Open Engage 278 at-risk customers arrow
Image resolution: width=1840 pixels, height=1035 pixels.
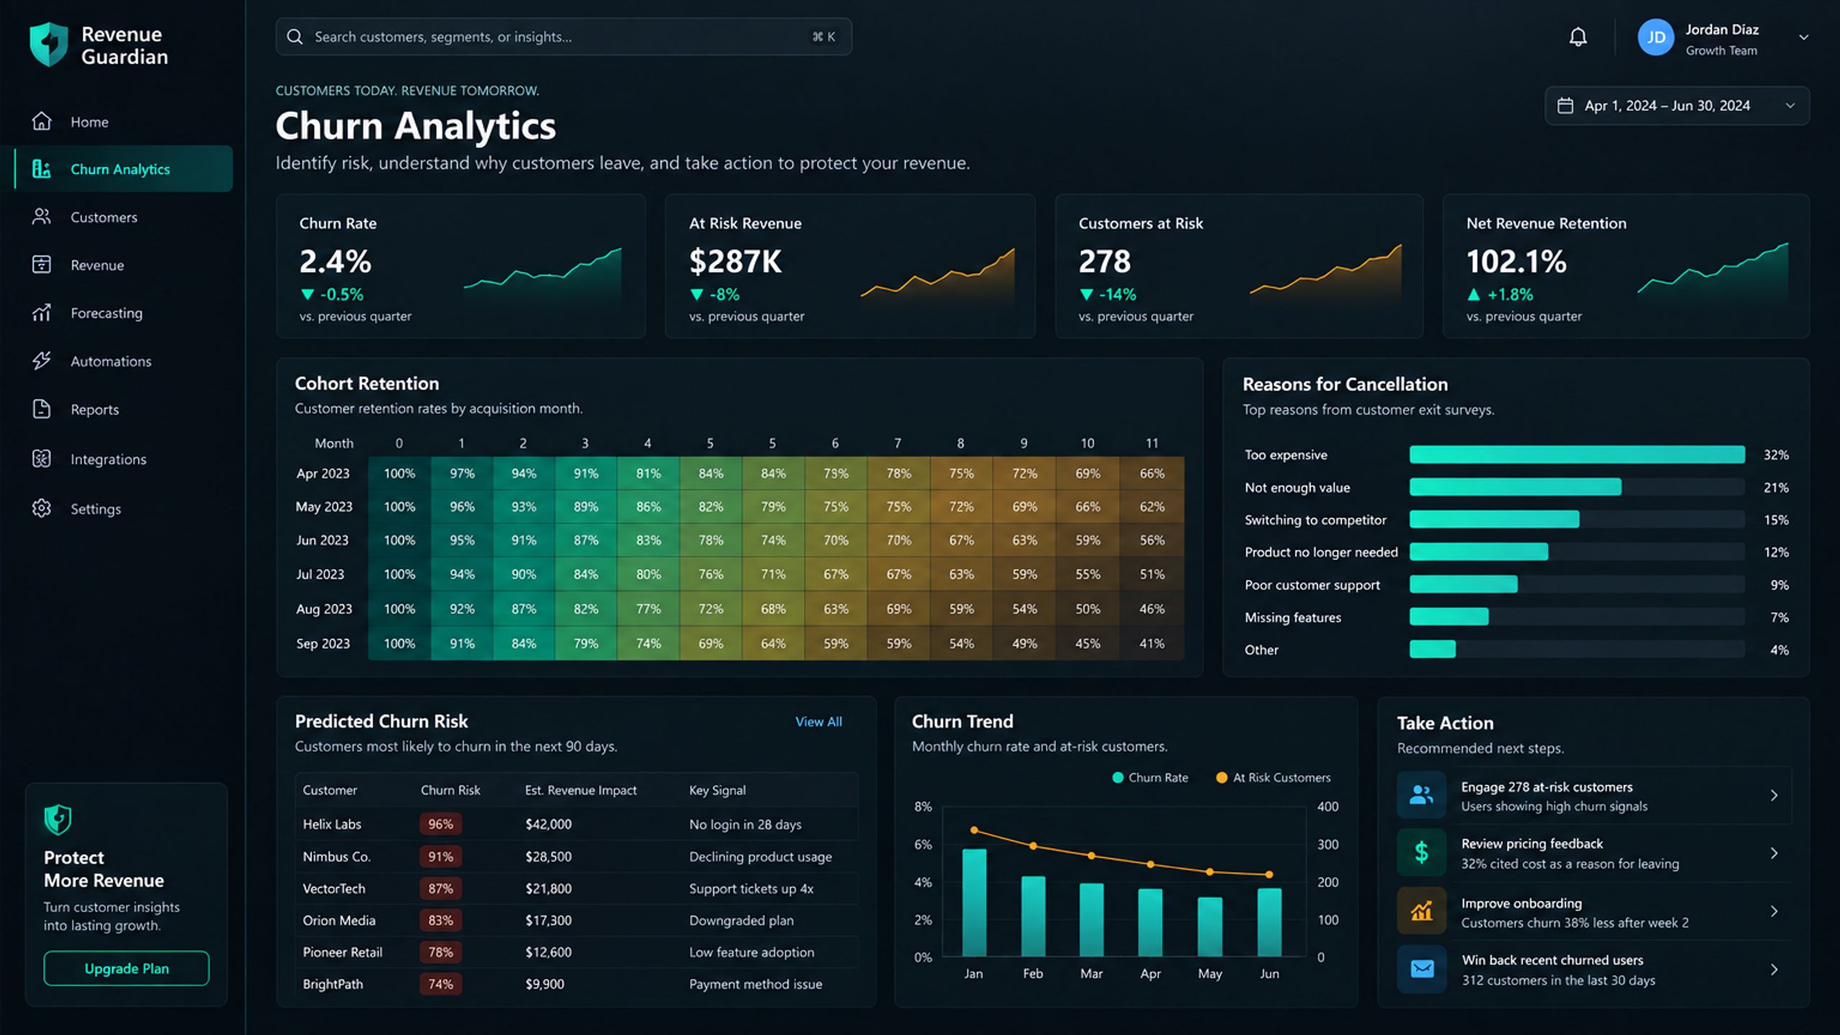(x=1774, y=795)
